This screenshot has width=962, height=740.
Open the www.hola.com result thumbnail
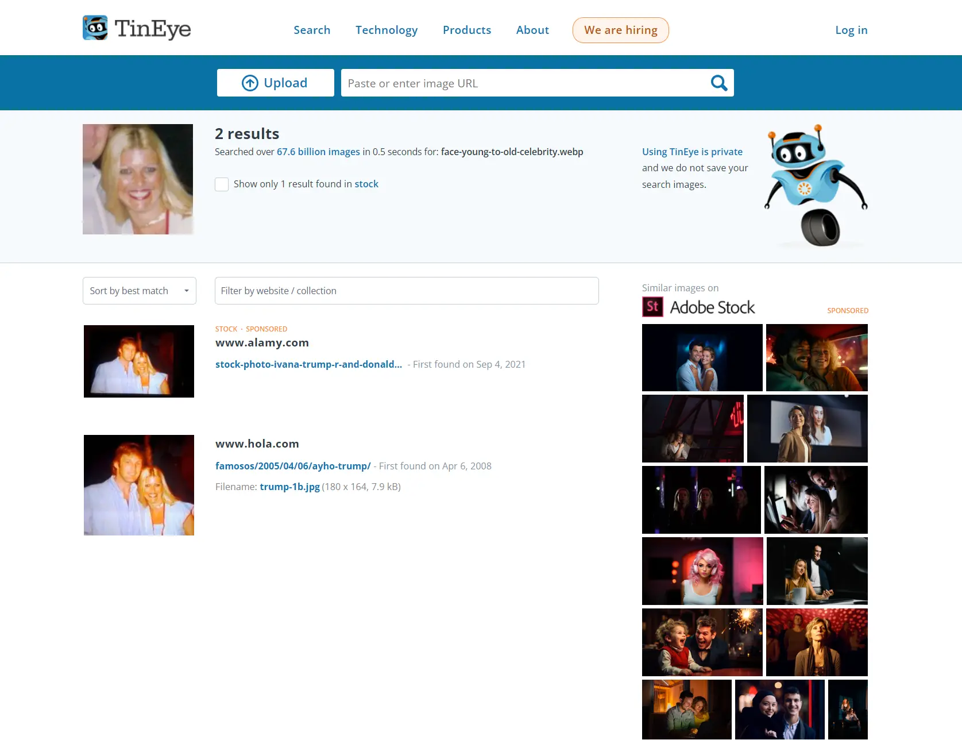[139, 485]
